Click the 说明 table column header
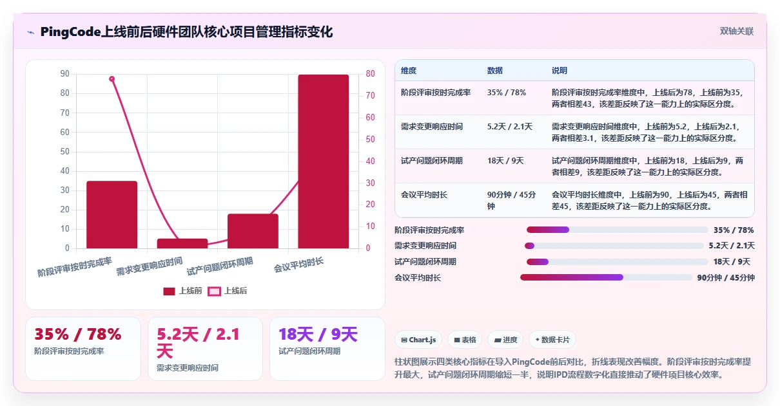The height and width of the screenshot is (406, 780). click(560, 70)
